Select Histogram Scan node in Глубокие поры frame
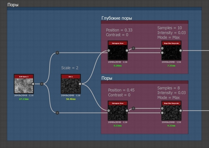This screenshot has width=209, height=148. pos(118,50)
